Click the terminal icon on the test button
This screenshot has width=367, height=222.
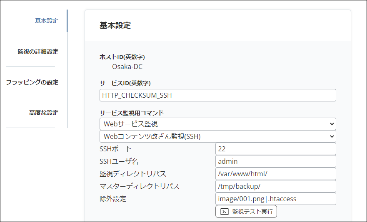click(x=224, y=212)
